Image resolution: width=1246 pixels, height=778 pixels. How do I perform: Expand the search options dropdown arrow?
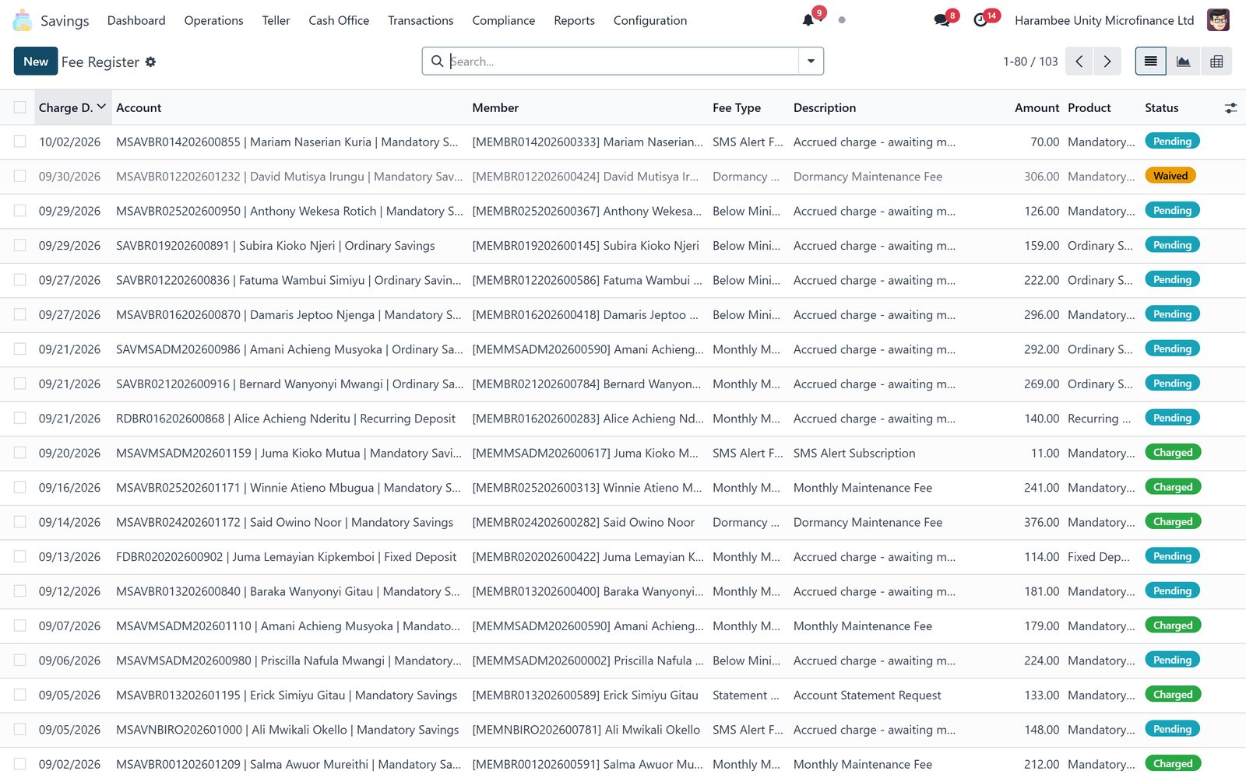click(811, 61)
